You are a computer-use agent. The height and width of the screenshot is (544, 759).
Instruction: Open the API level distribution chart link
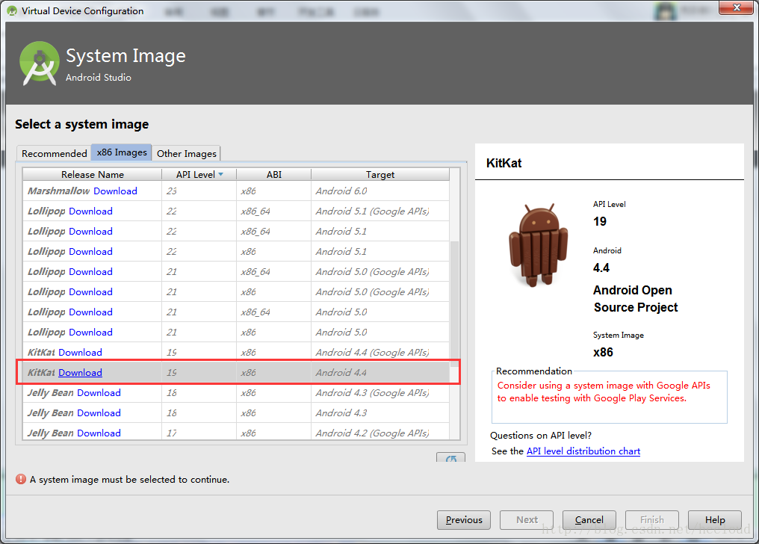pos(583,451)
